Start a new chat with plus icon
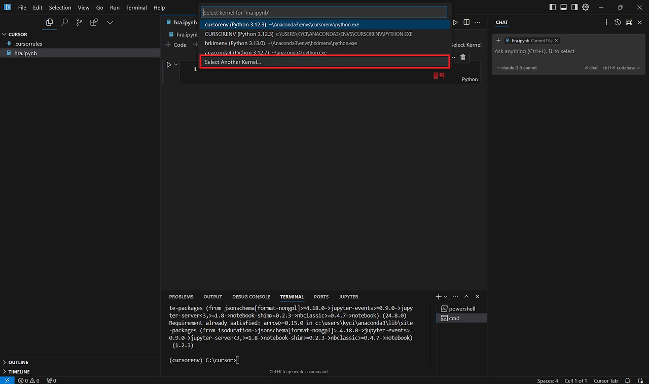The width and height of the screenshot is (649, 384). coord(606,22)
